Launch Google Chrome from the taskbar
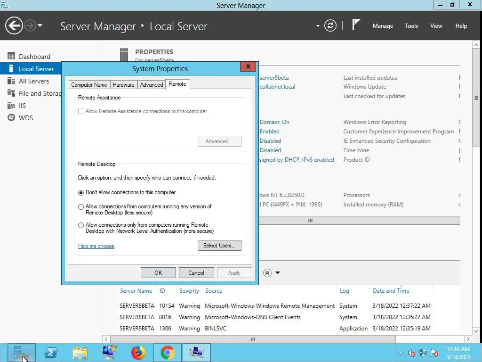Image resolution: width=482 pixels, height=362 pixels. 167,353
